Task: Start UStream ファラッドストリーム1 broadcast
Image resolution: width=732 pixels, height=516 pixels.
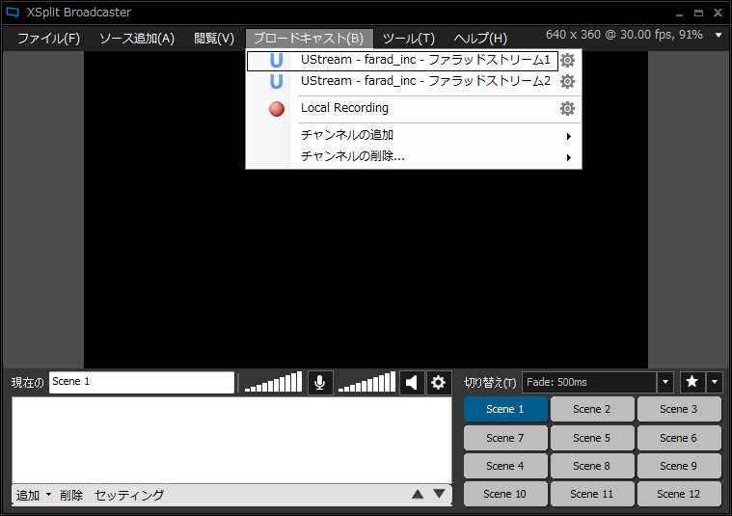Action: tap(402, 61)
